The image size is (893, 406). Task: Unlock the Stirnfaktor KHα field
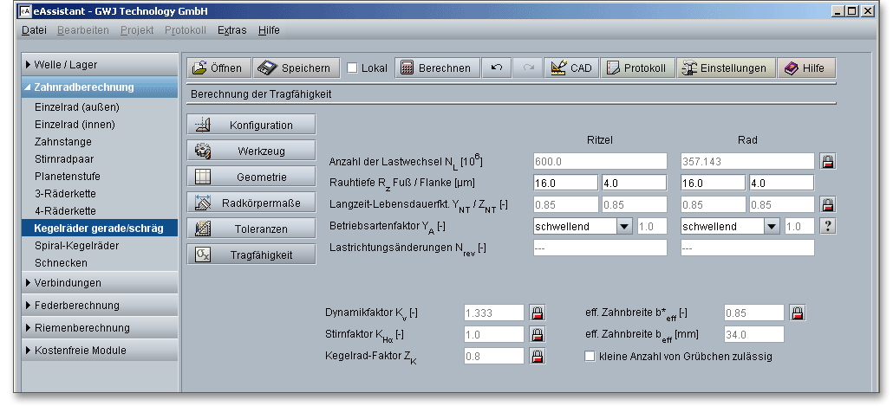pos(537,334)
